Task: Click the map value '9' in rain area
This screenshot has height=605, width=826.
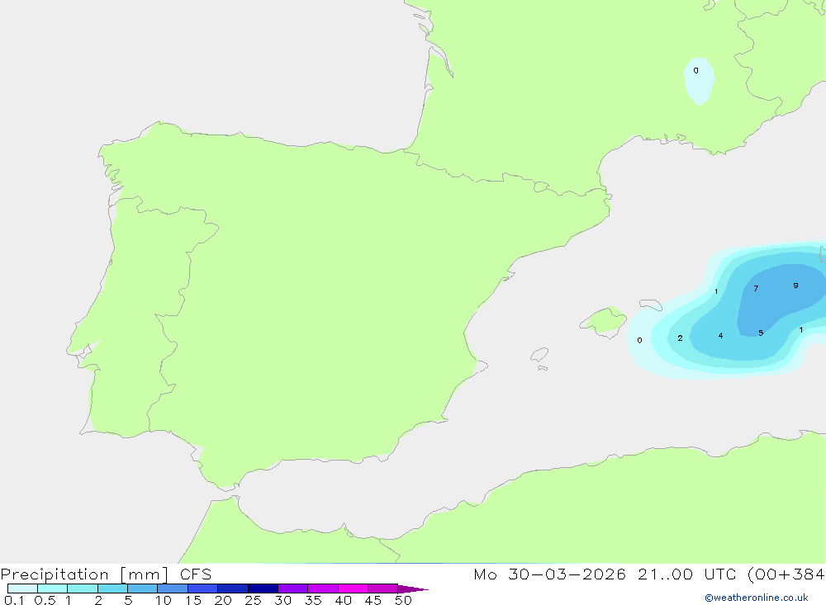Action: click(x=795, y=286)
